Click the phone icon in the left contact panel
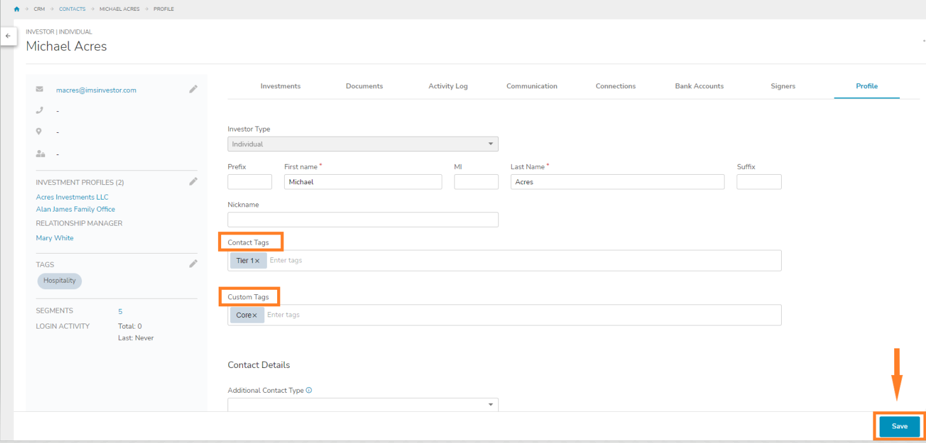This screenshot has height=443, width=926. (39, 110)
